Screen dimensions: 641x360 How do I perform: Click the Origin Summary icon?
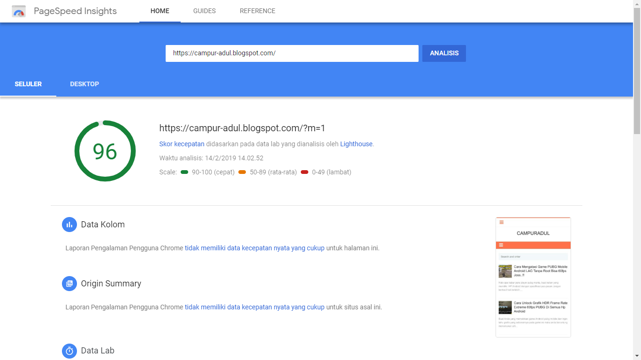point(69,284)
